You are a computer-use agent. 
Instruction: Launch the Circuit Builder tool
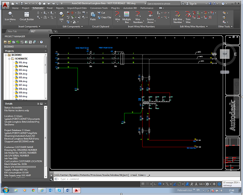pos(27,16)
